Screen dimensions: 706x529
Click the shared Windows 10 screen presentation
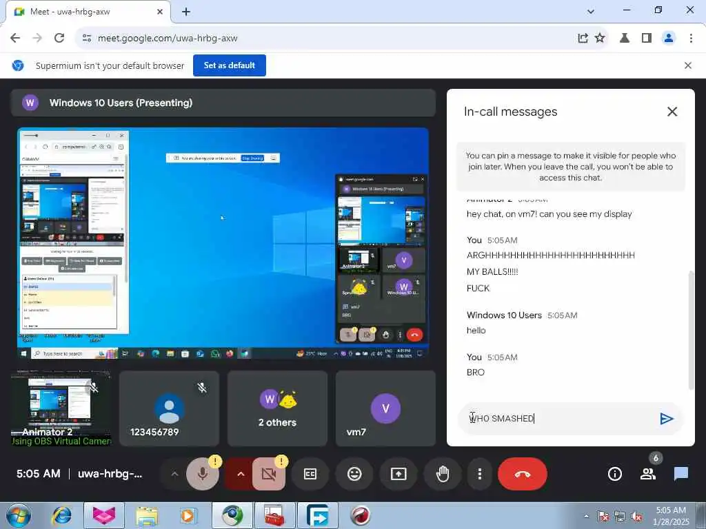click(223, 243)
